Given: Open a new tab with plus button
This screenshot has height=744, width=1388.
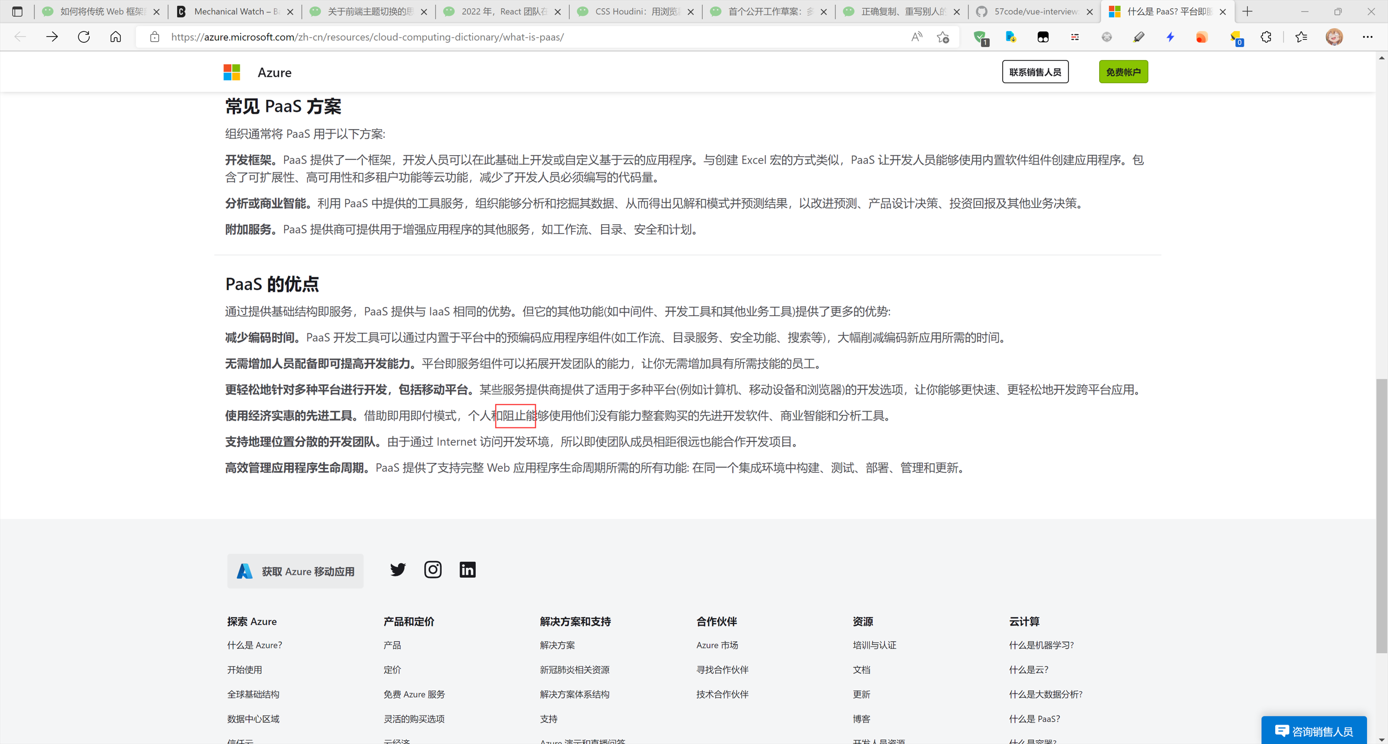Looking at the screenshot, I should coord(1248,11).
